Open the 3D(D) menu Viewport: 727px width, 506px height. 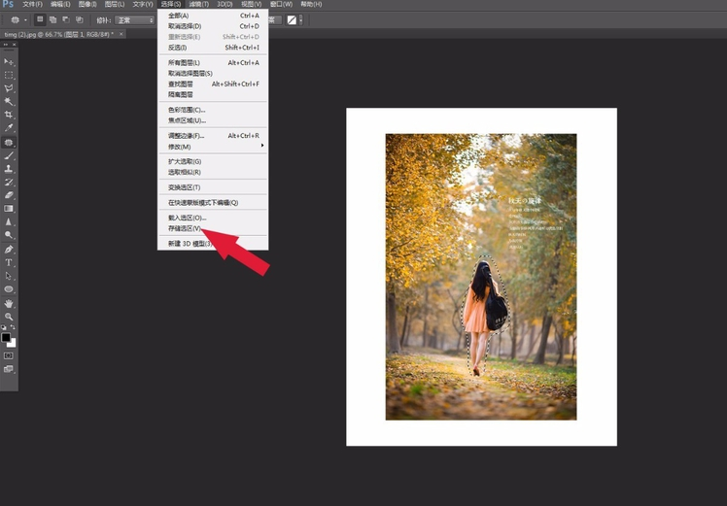(225, 4)
